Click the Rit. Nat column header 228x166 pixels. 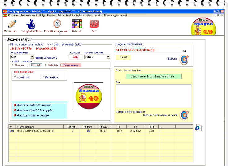click(x=103, y=127)
